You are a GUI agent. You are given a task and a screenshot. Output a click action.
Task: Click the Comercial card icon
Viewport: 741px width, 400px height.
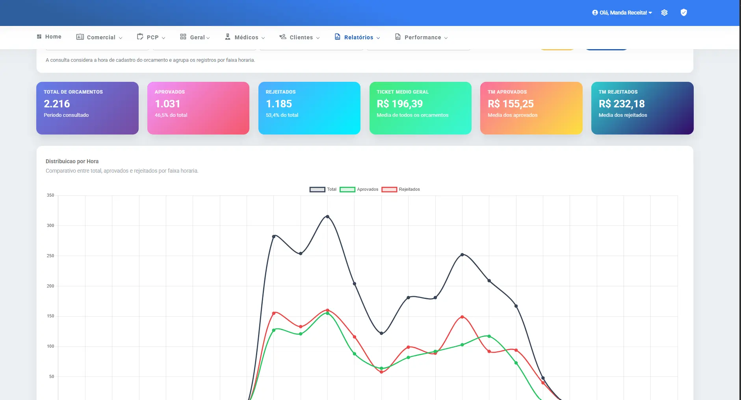pyautogui.click(x=80, y=37)
